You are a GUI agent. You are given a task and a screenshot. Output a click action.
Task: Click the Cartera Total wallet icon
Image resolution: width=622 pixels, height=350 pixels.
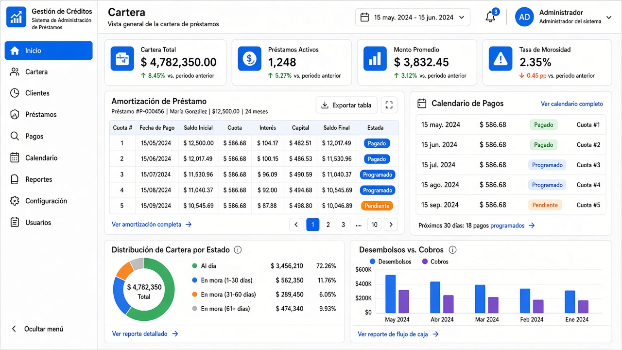click(x=122, y=59)
